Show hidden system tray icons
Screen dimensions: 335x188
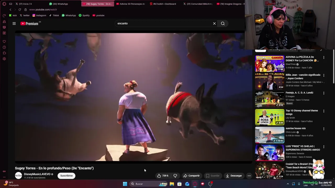[288, 184]
